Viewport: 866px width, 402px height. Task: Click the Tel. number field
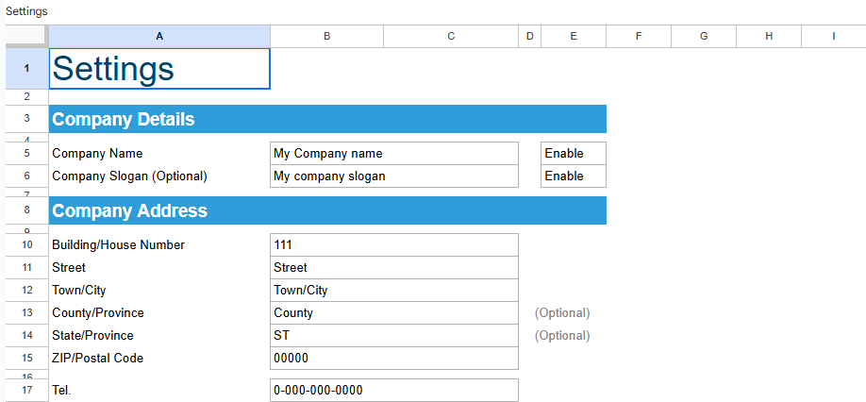(393, 390)
